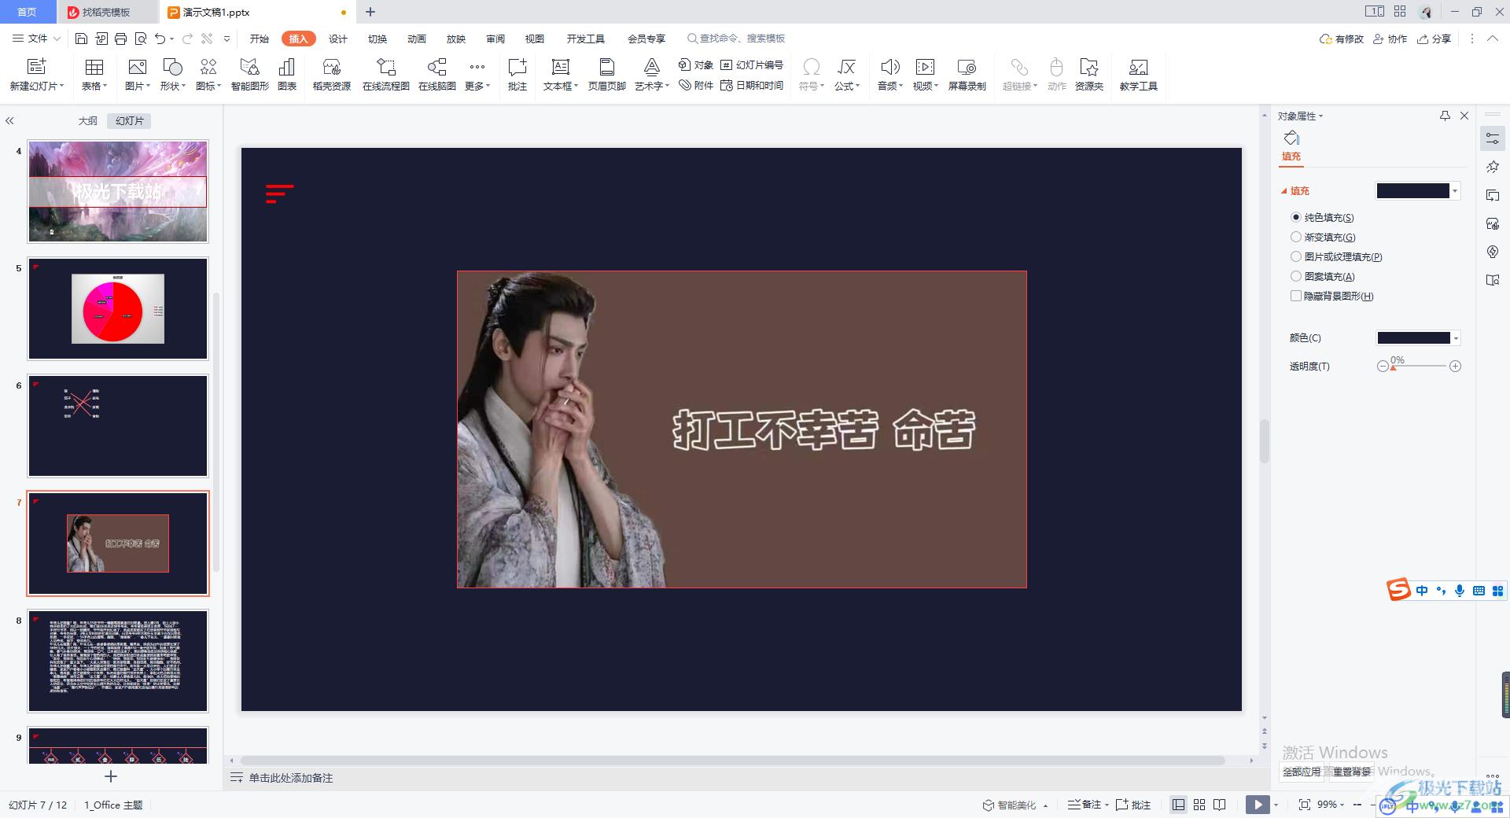Switch to Outline view tab

(x=88, y=120)
